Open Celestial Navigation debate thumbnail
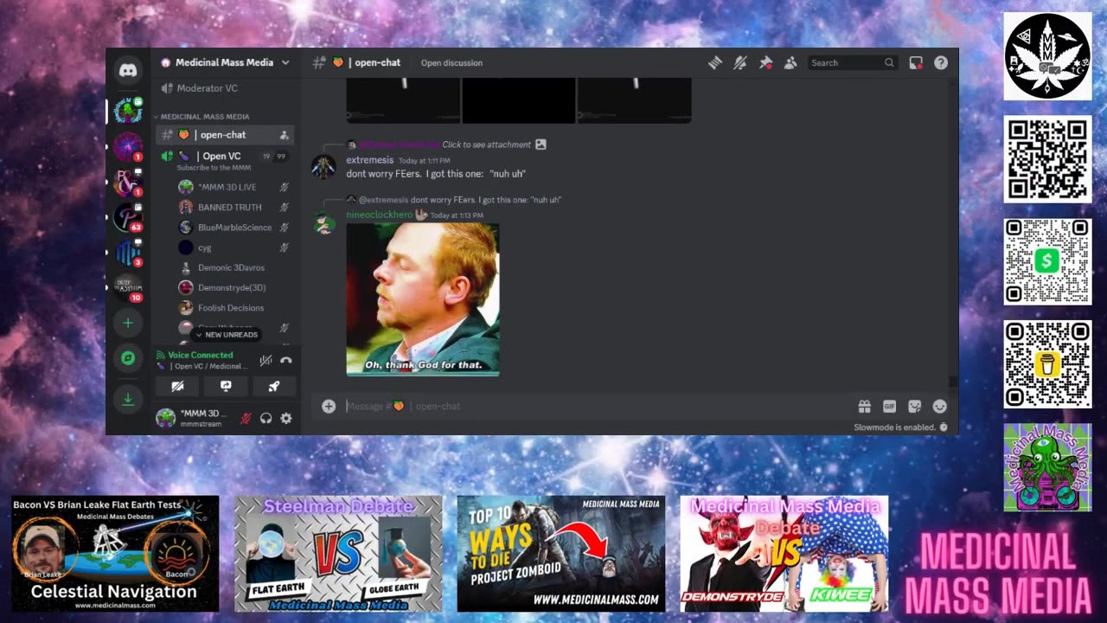The image size is (1107, 623). (x=115, y=554)
